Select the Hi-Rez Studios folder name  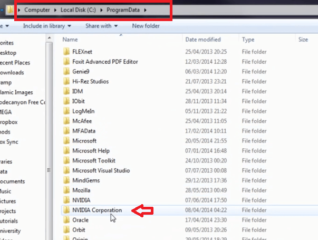[x=91, y=81]
